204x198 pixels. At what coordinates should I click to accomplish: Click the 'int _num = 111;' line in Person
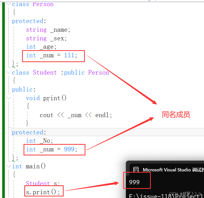click(52, 55)
